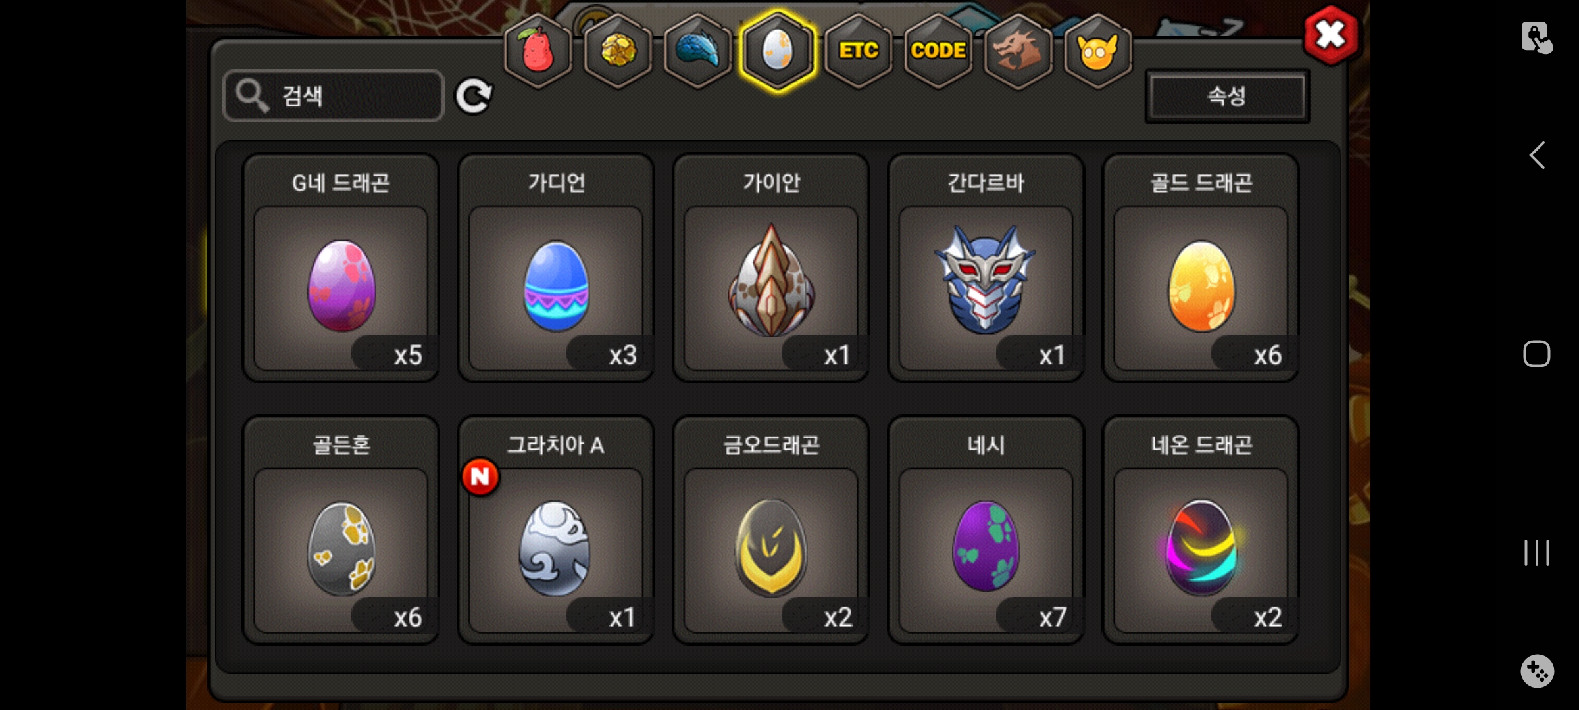Select the new 그라치아 A egg

[x=556, y=530]
